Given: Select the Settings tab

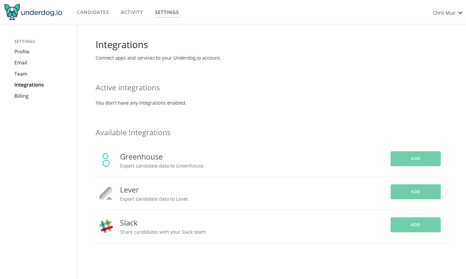Looking at the screenshot, I should (x=167, y=12).
